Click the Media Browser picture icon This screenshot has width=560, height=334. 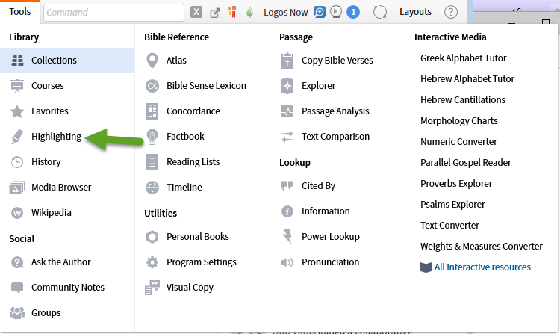tap(17, 188)
